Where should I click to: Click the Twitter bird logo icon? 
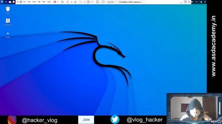pos(115,120)
